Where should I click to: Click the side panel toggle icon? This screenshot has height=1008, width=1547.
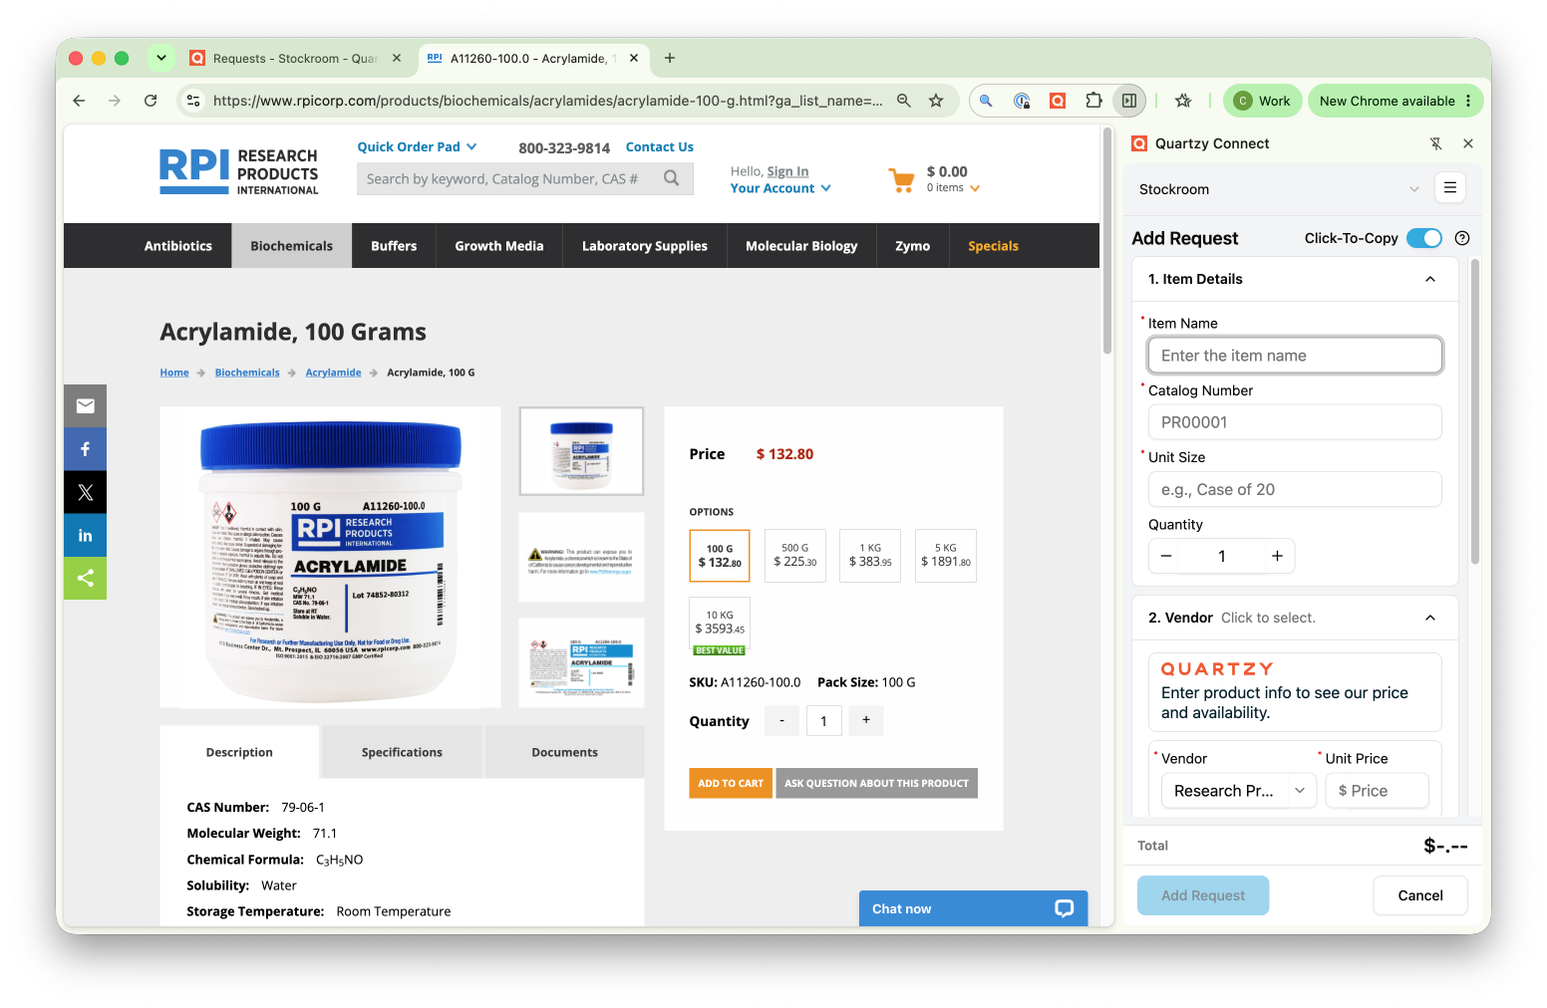(1129, 101)
